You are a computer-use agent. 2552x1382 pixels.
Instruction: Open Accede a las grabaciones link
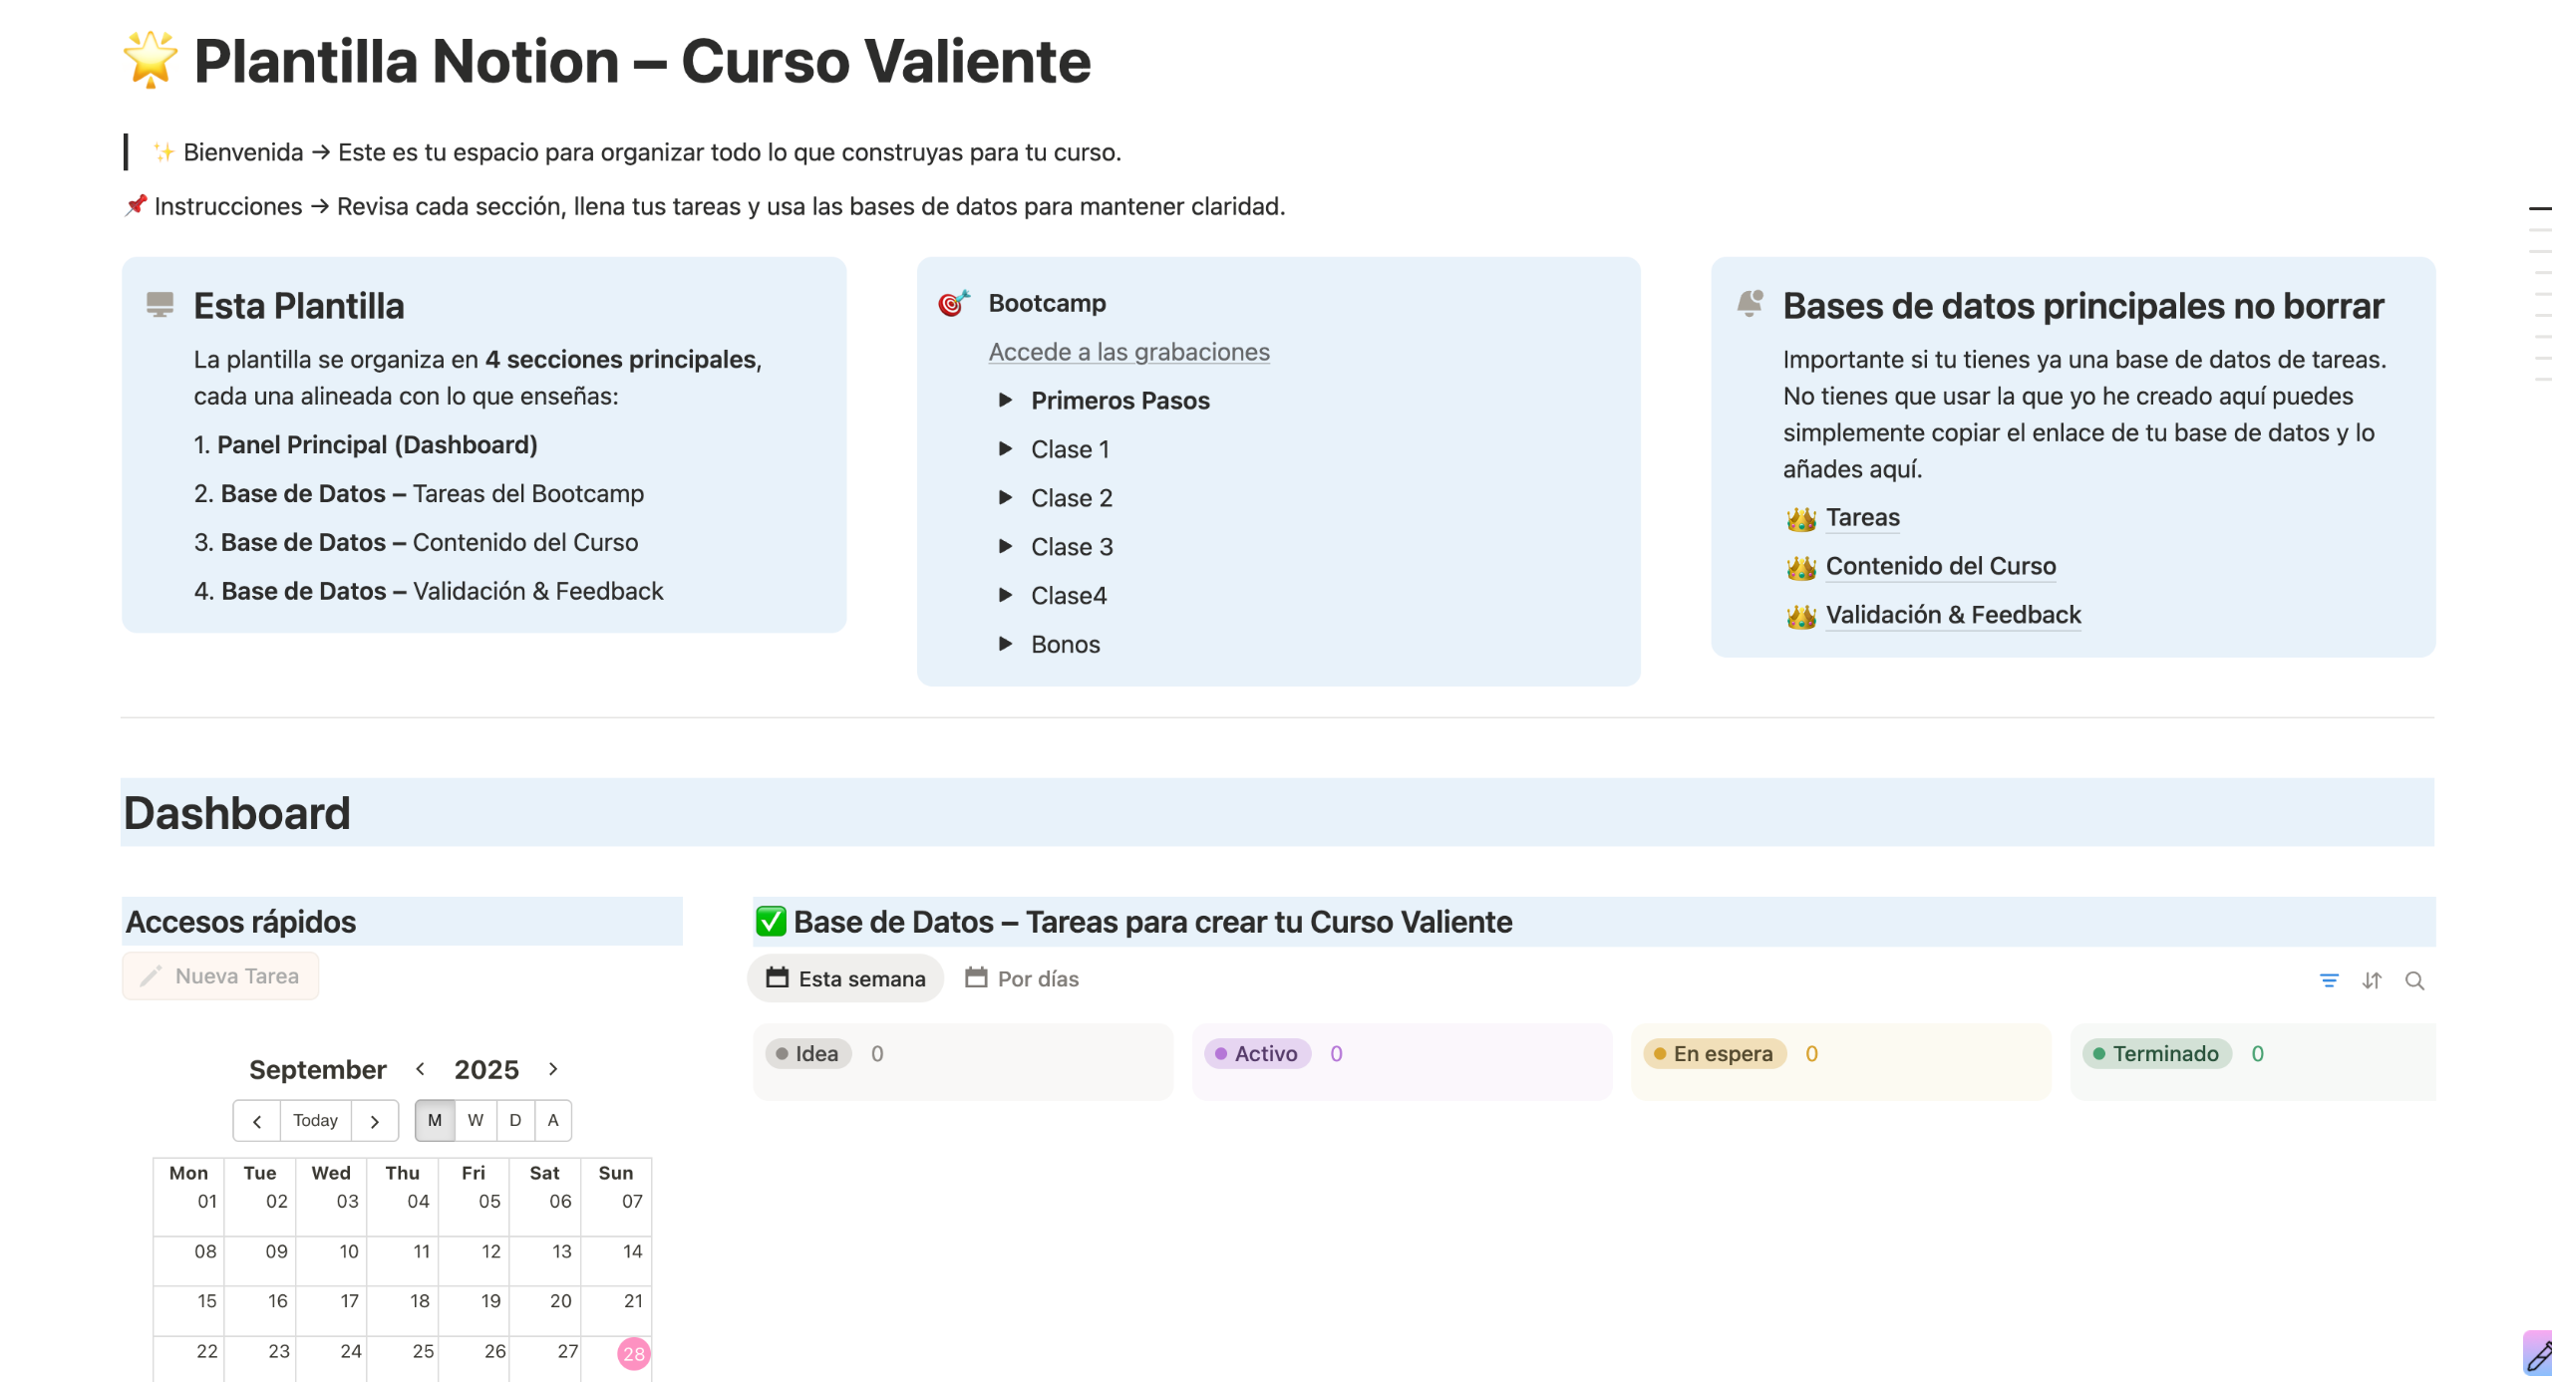[1128, 352]
